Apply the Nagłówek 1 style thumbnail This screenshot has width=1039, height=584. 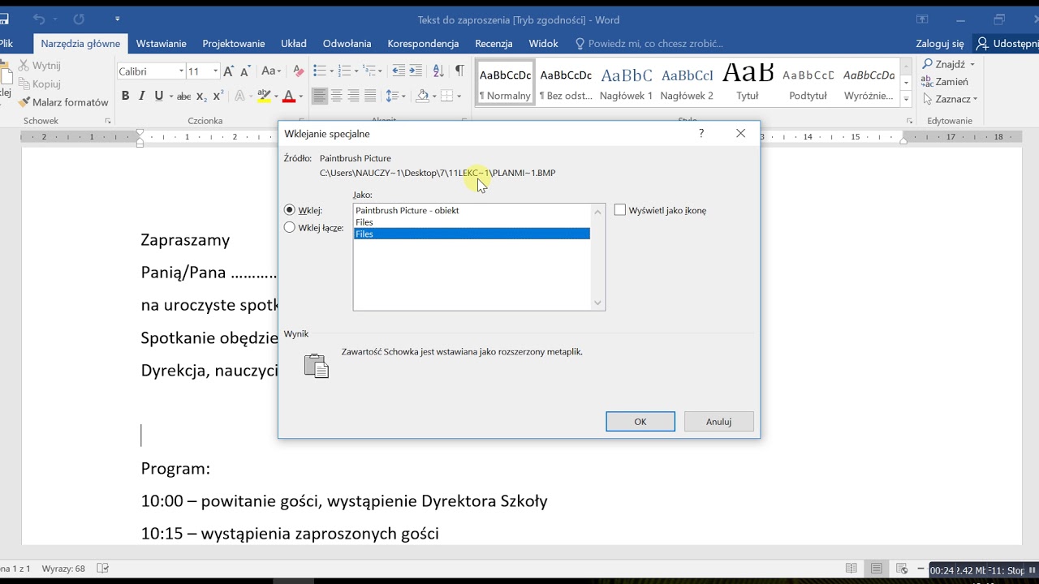tap(627, 84)
